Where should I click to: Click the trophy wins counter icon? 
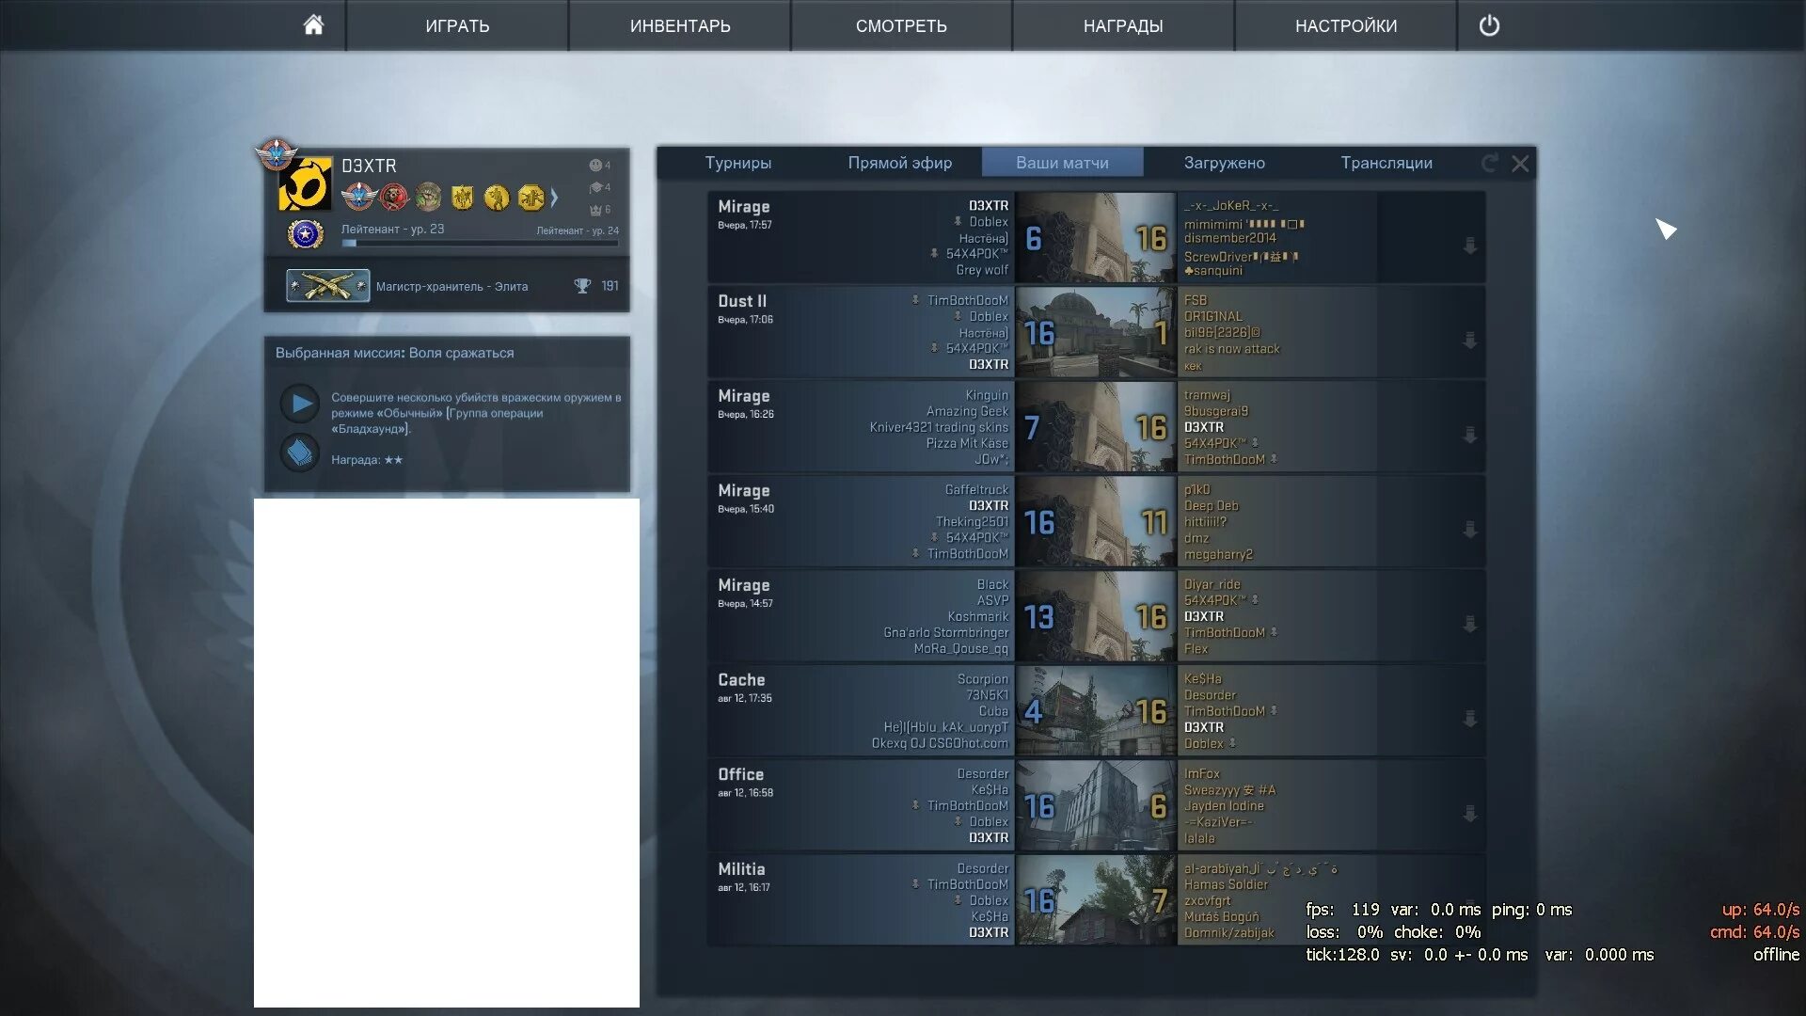582,286
